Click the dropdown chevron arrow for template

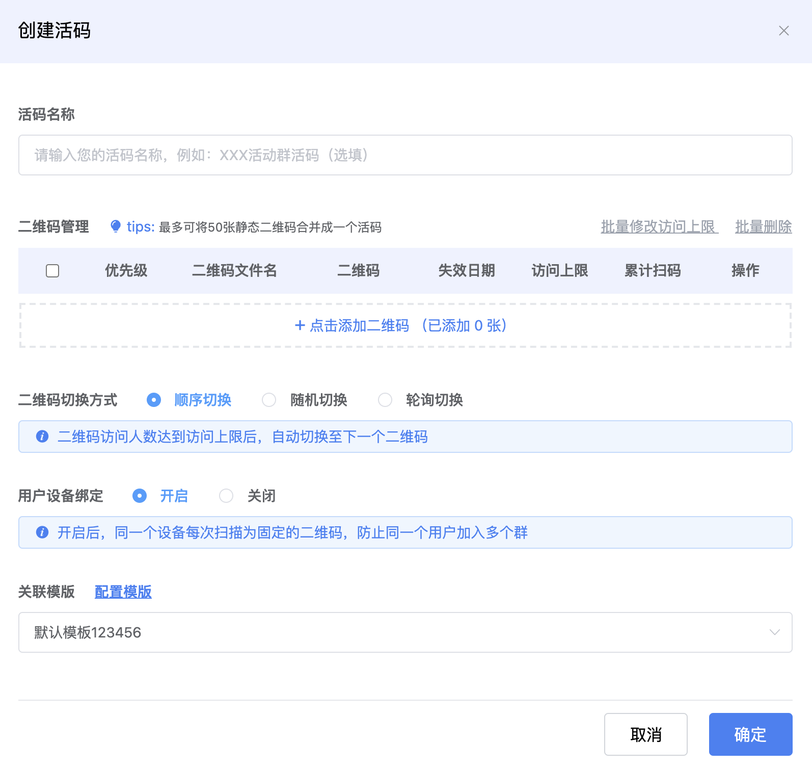pos(774,632)
